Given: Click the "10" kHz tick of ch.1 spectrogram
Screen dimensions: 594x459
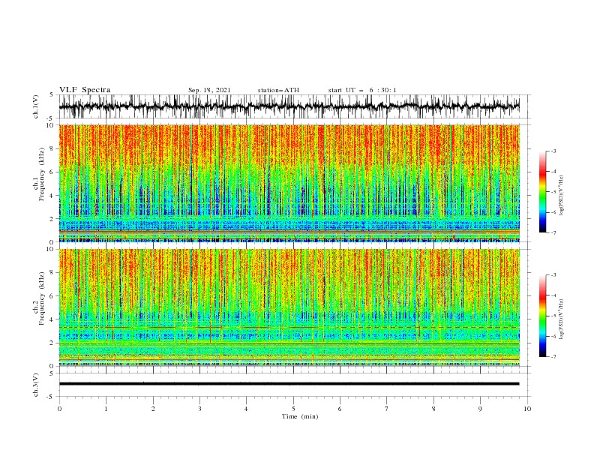Looking at the screenshot, I should point(50,125).
